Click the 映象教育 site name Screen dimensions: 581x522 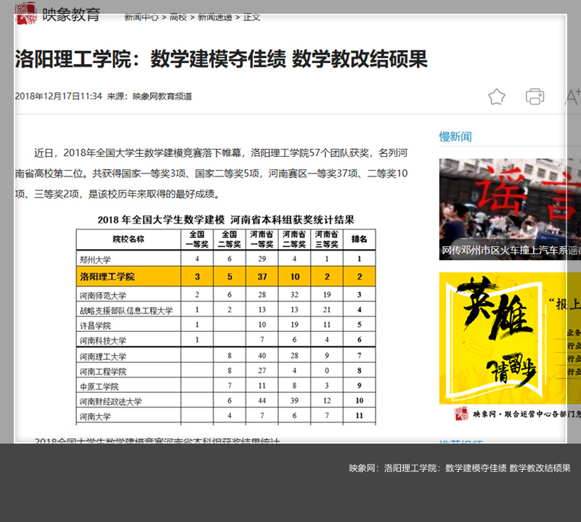(71, 15)
